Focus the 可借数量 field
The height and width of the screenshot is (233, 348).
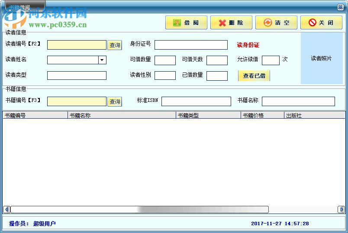pyautogui.click(x=165, y=60)
